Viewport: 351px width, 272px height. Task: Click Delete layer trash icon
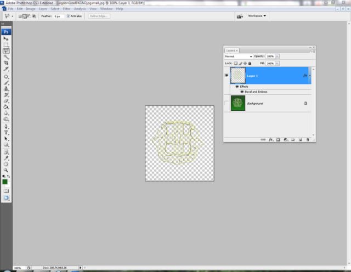[x=308, y=140]
